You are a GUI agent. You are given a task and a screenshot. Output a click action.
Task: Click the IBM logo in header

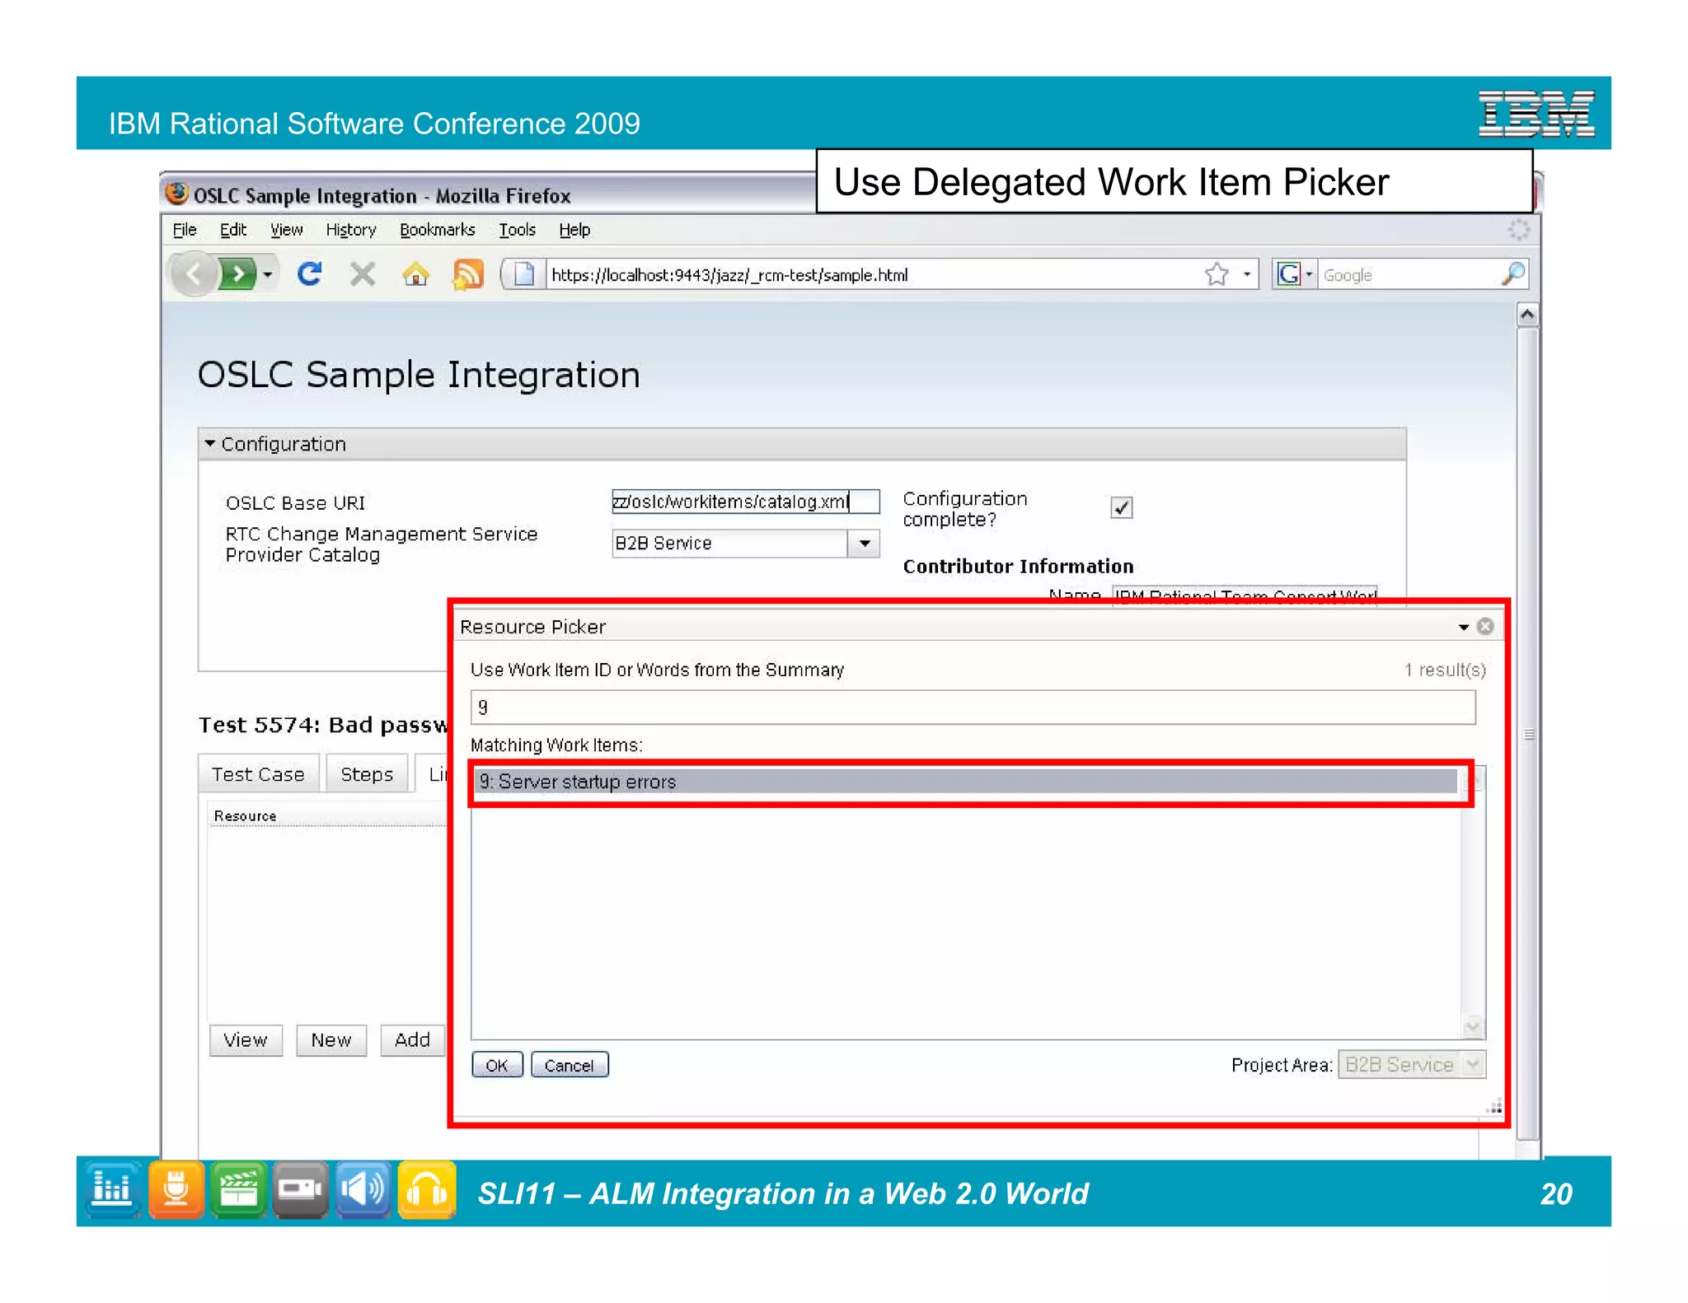[x=1536, y=114]
